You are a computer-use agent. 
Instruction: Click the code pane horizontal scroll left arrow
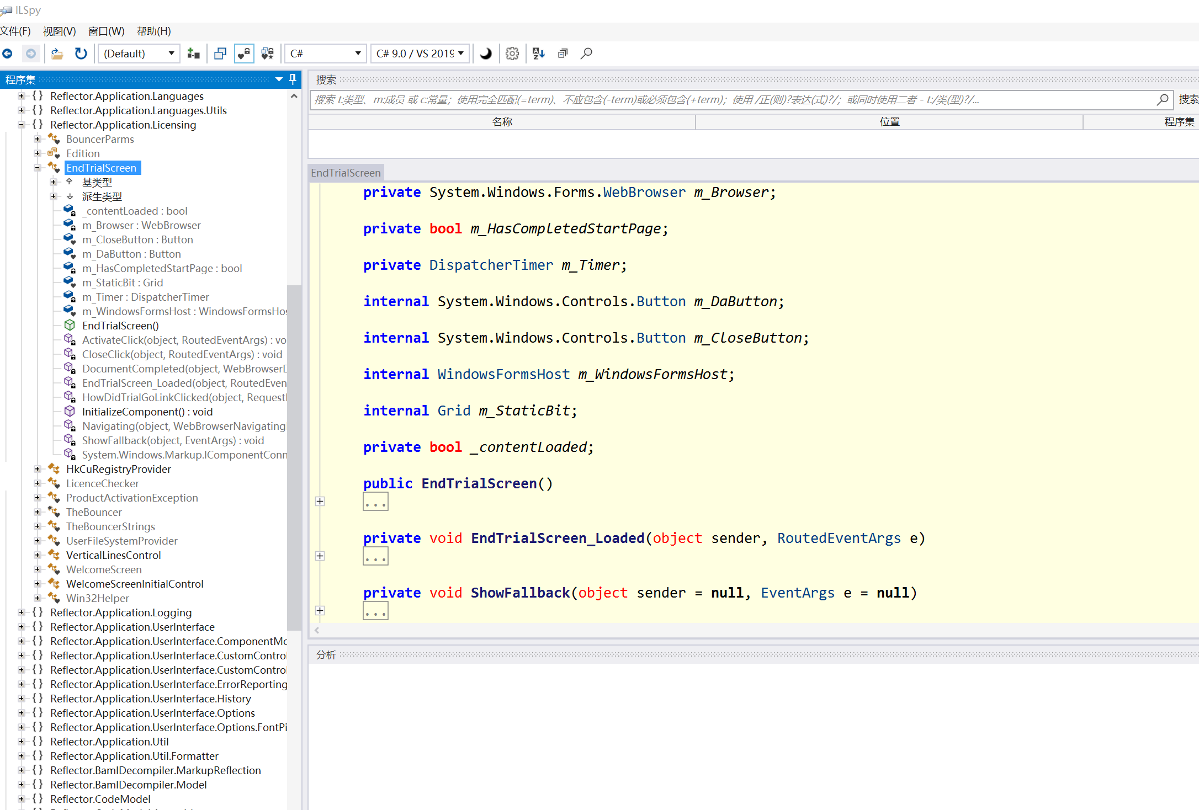pos(317,630)
